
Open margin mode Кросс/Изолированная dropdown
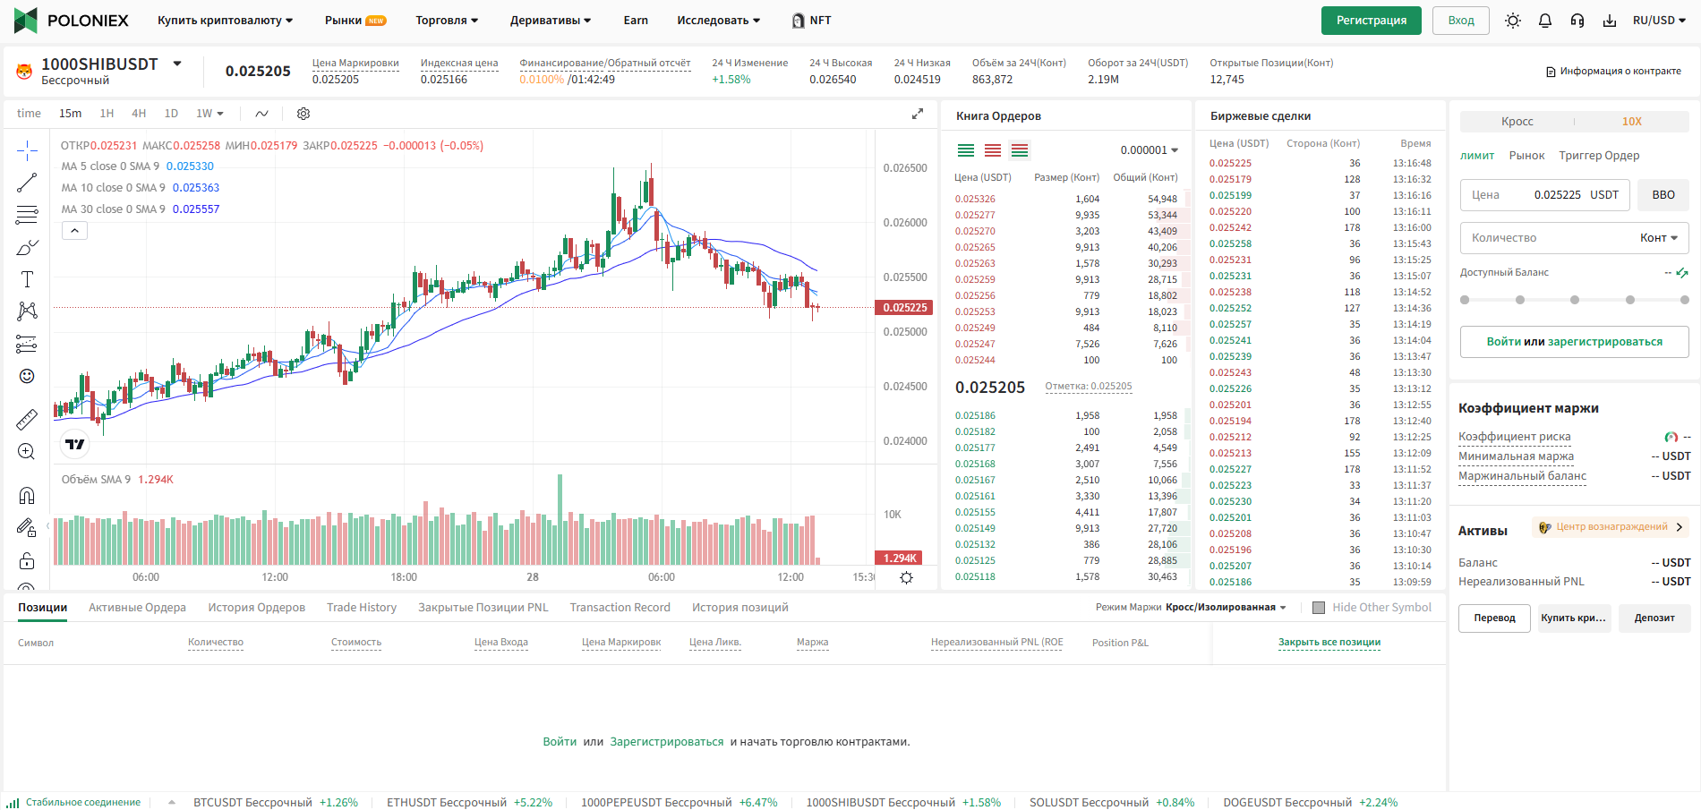coord(1226,608)
